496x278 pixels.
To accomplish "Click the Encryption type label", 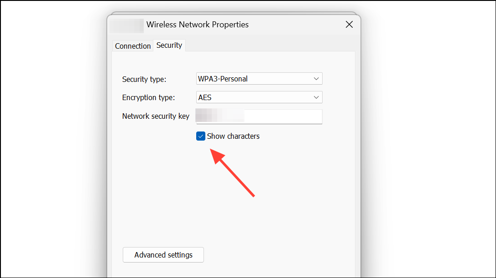I will tap(148, 97).
